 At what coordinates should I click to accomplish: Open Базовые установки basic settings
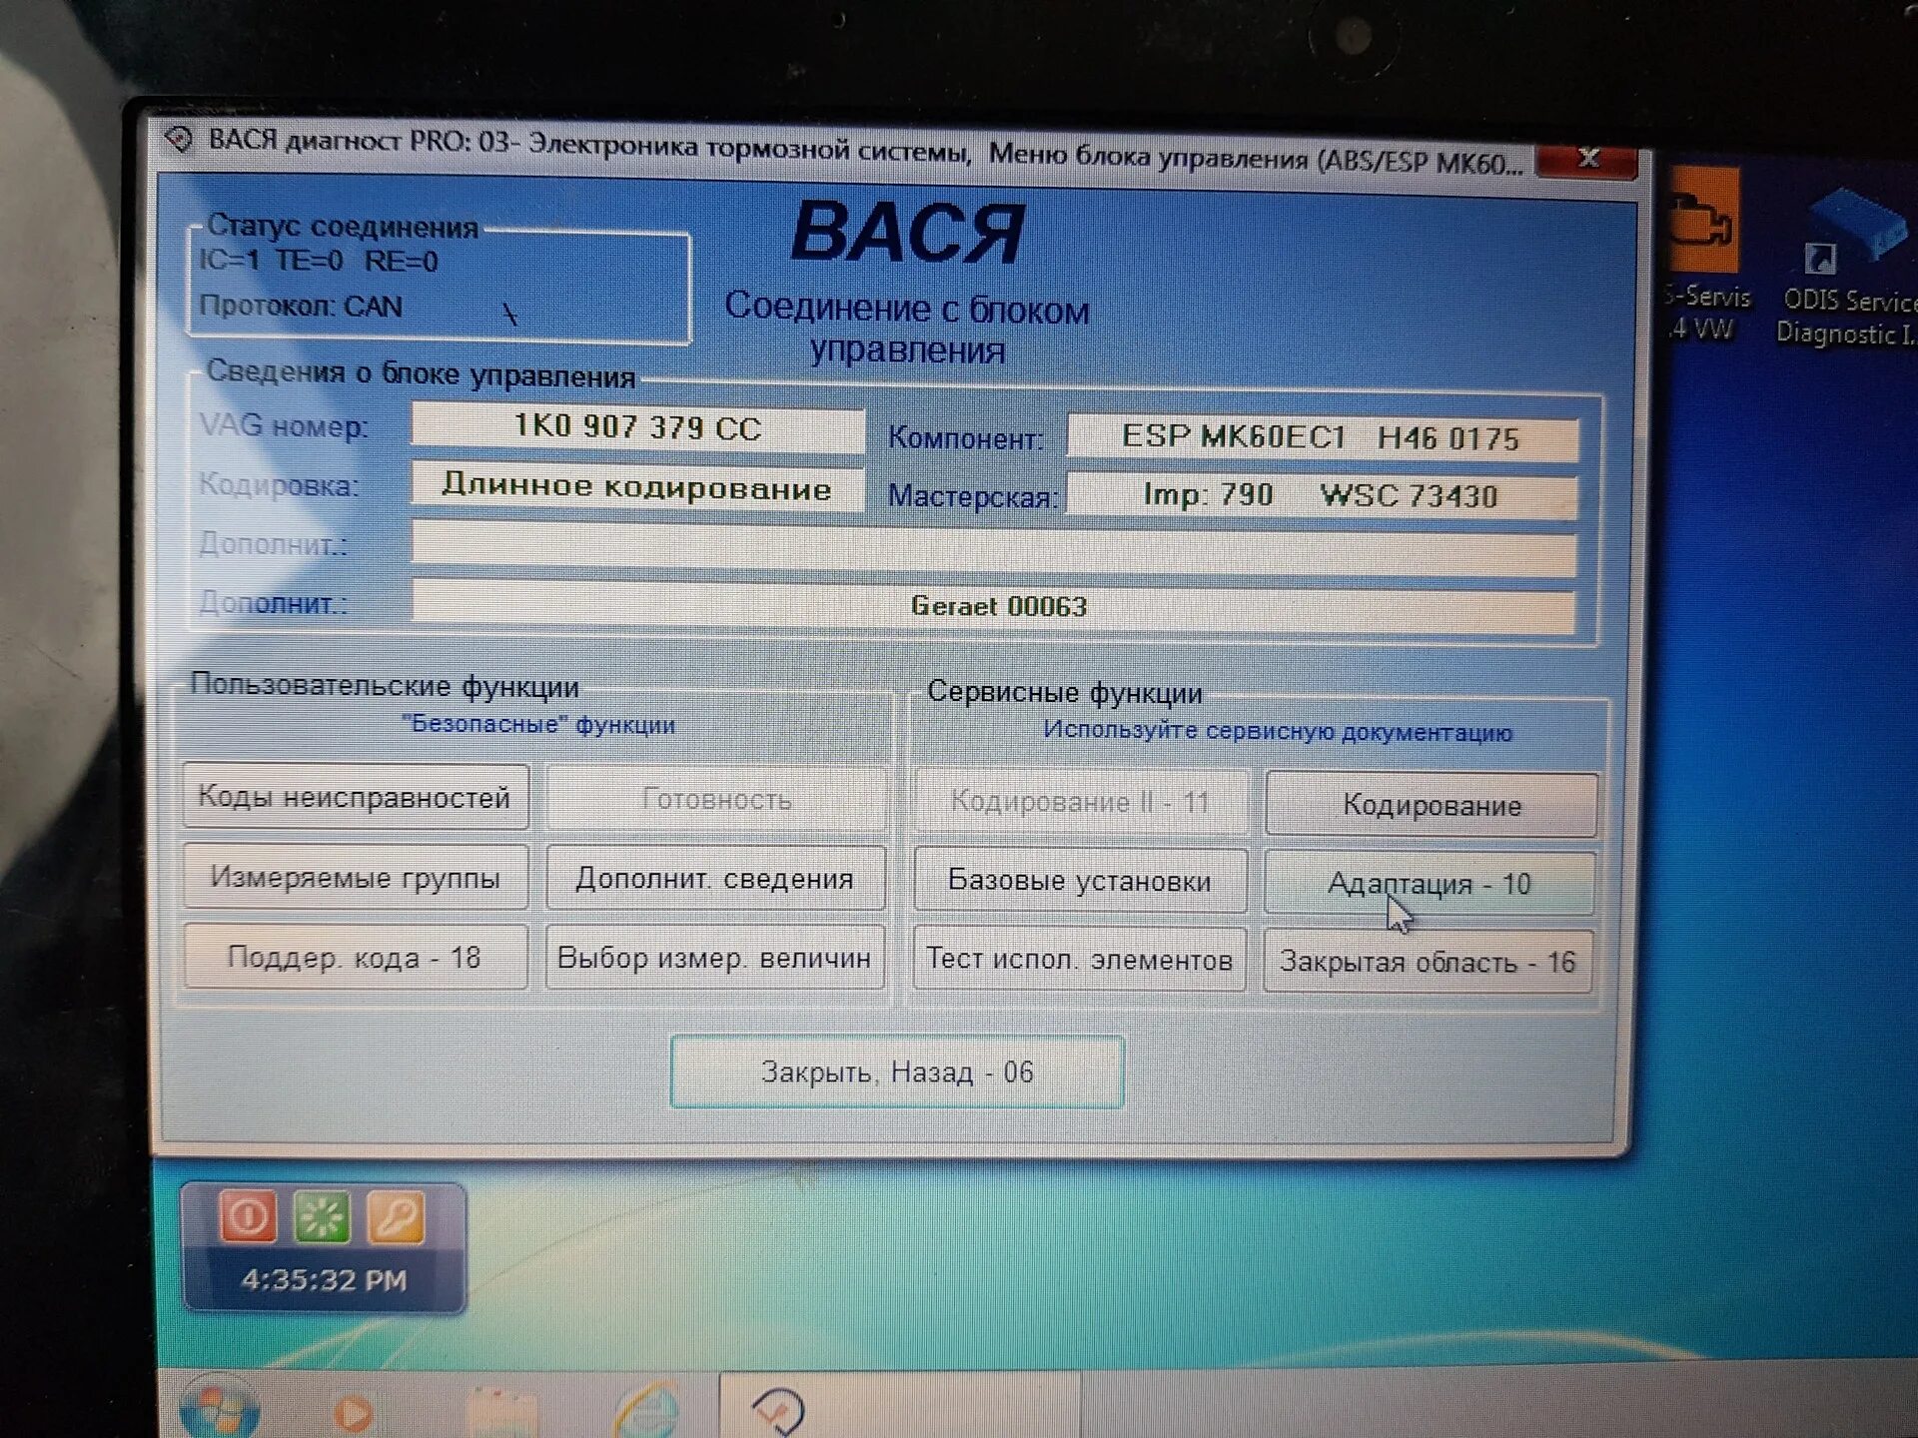[1080, 881]
